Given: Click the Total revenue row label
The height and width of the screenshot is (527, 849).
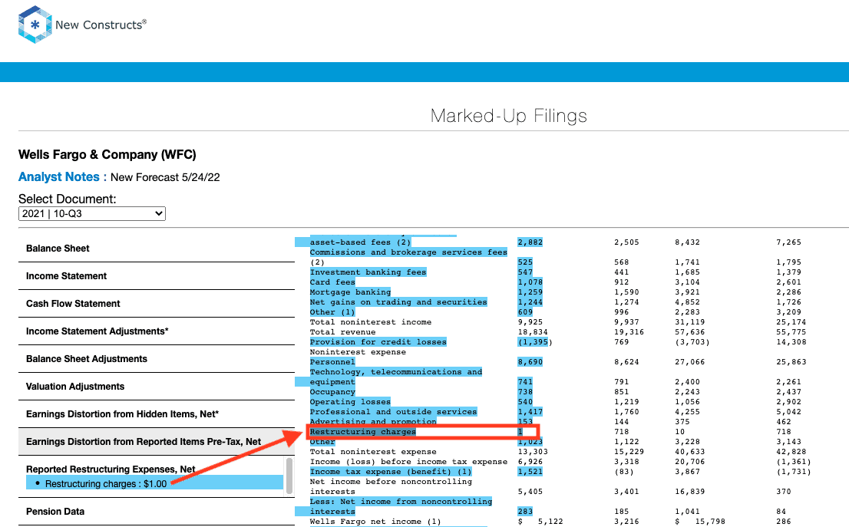Looking at the screenshot, I should click(x=342, y=332).
